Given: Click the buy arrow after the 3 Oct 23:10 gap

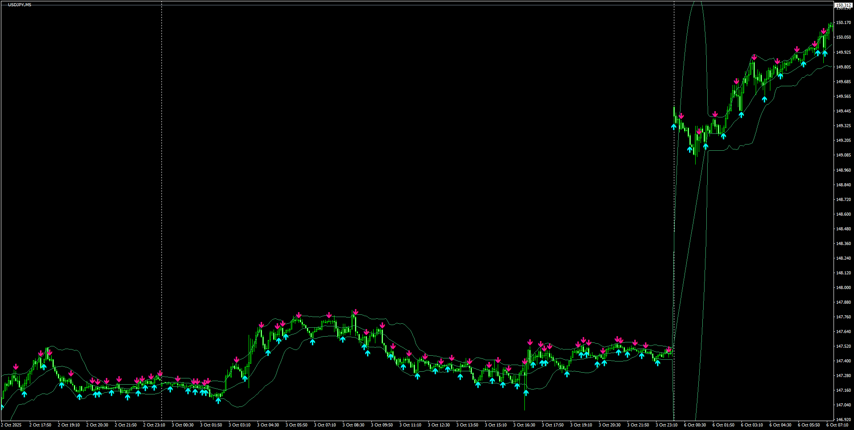Looking at the screenshot, I should coord(673,126).
